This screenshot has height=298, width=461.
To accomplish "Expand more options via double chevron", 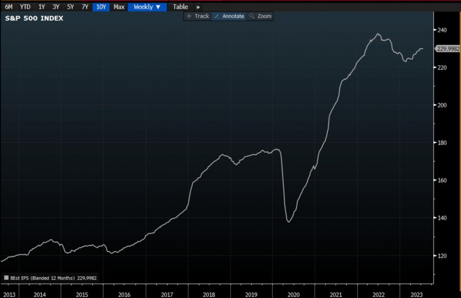I will (198, 7).
